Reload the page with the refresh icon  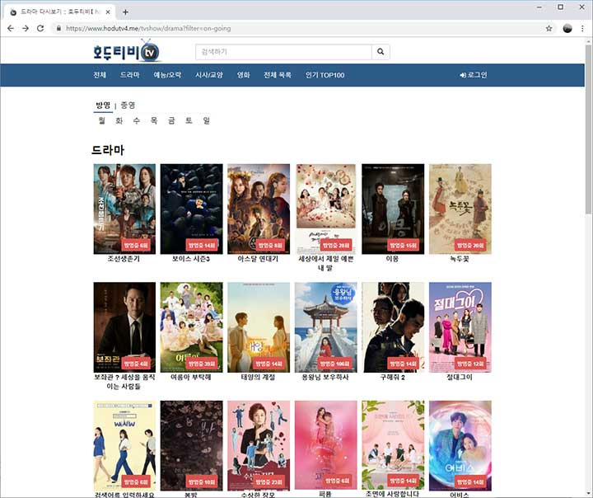[x=40, y=28]
